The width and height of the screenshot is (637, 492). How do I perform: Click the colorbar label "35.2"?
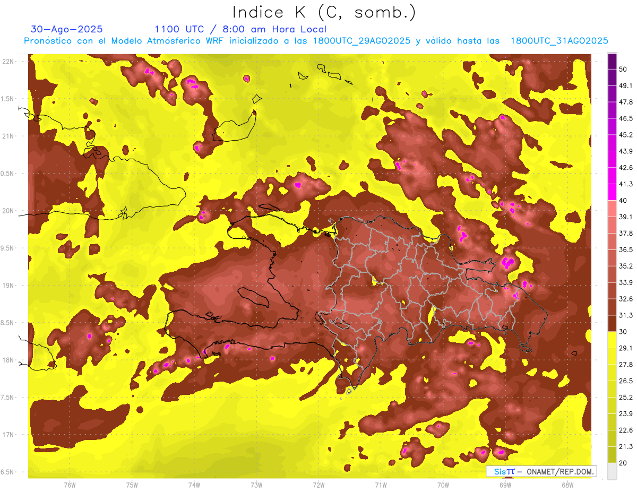coord(626,266)
